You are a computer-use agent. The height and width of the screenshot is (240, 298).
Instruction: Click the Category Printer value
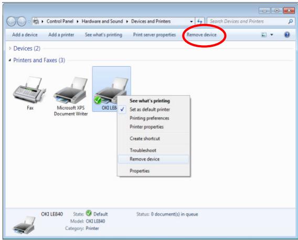[x=92, y=228]
